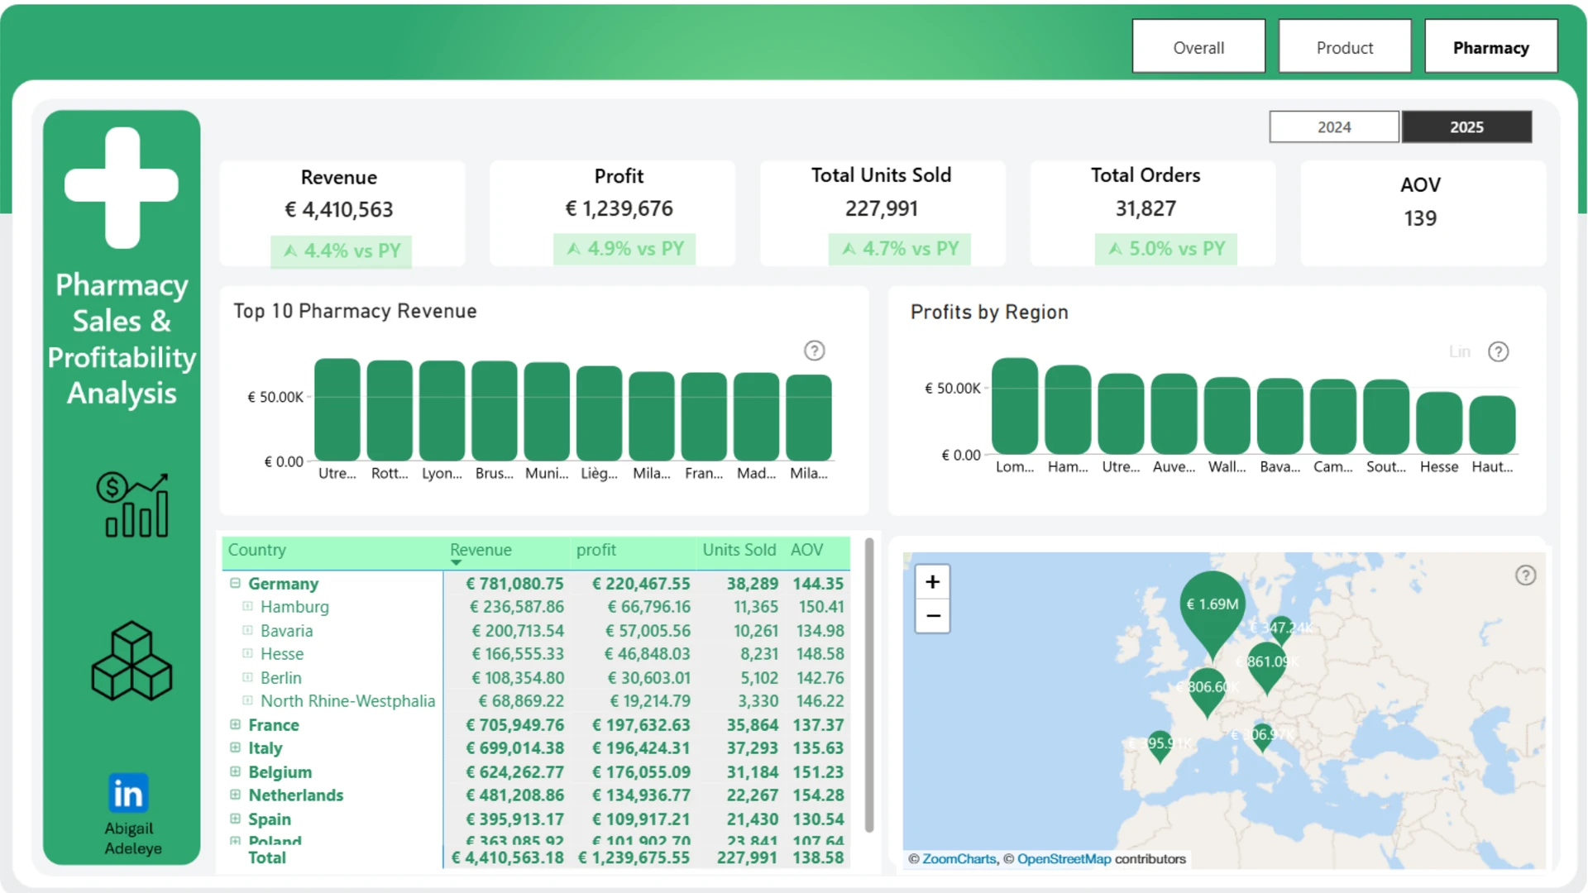Click the stacked product boxes icon

coord(132,661)
